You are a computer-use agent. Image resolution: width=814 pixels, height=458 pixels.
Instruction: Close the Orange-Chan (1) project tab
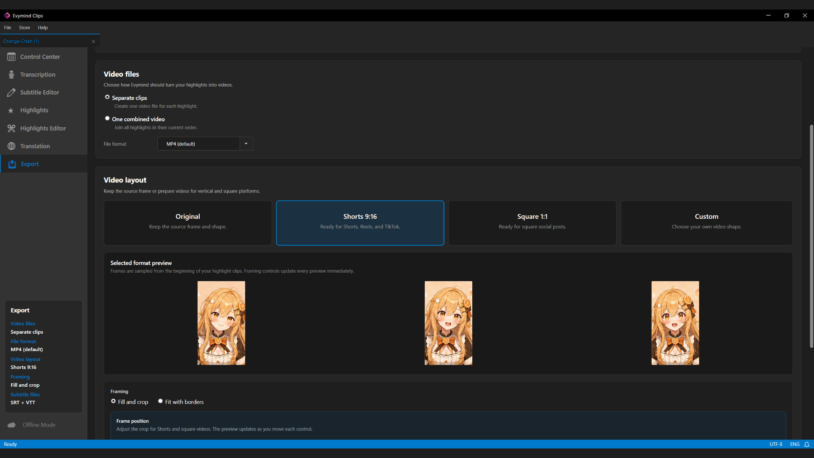pyautogui.click(x=93, y=42)
